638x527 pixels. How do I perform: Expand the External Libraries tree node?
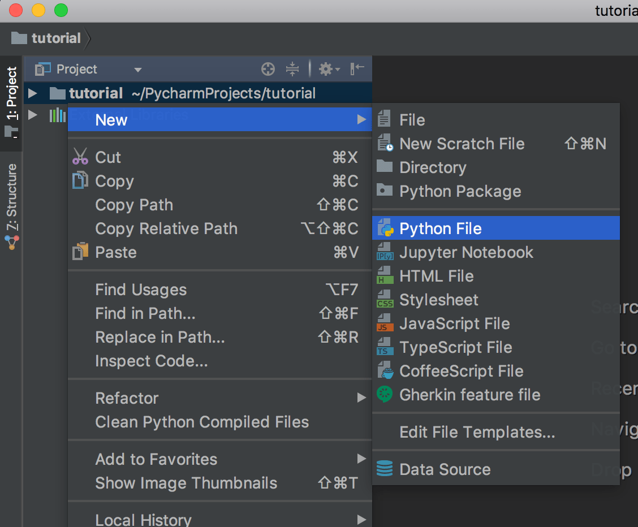tap(33, 115)
